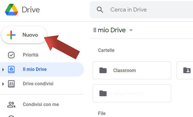This screenshot has height=117, width=193.
Task: Open the Classroom folder
Action: (132, 70)
